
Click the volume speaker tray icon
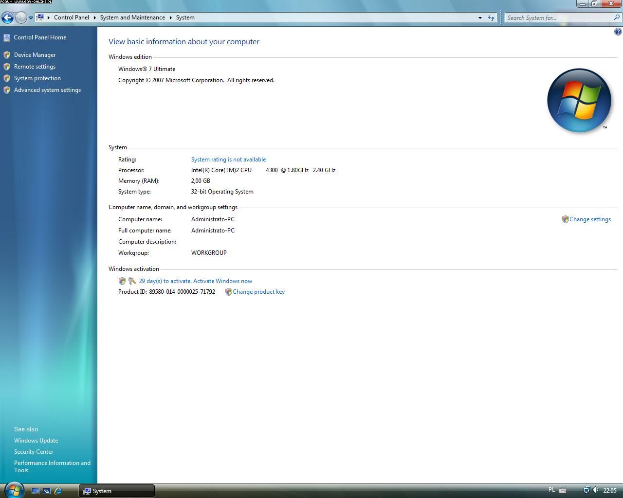(x=595, y=490)
